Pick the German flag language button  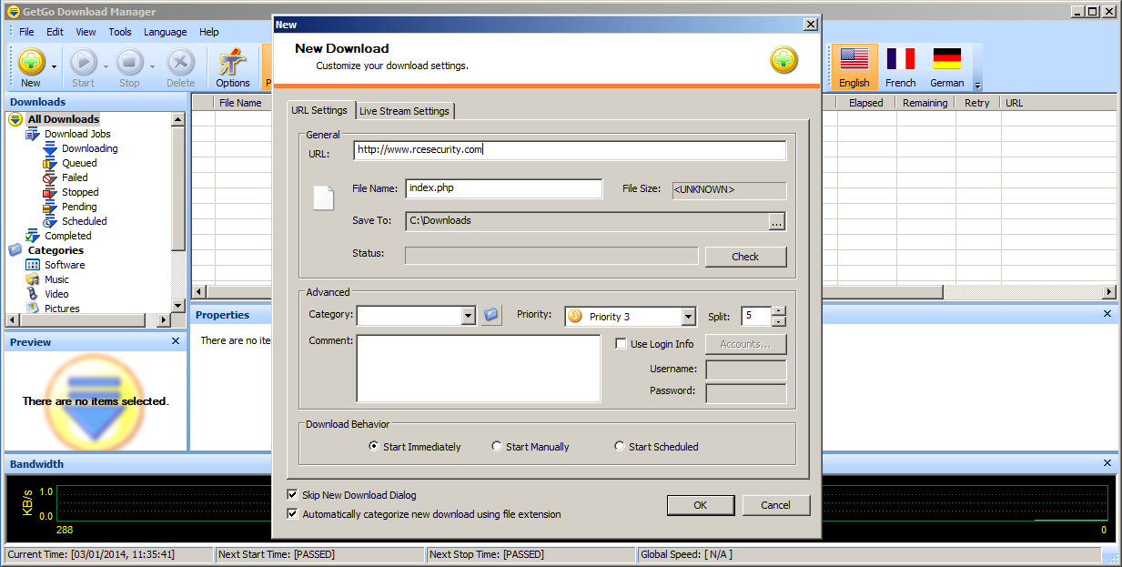947,67
